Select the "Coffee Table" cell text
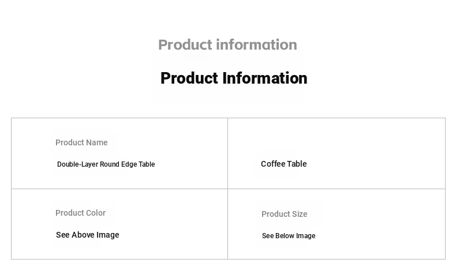 click(283, 164)
